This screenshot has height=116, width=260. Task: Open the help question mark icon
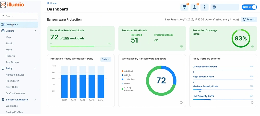click(x=204, y=7)
